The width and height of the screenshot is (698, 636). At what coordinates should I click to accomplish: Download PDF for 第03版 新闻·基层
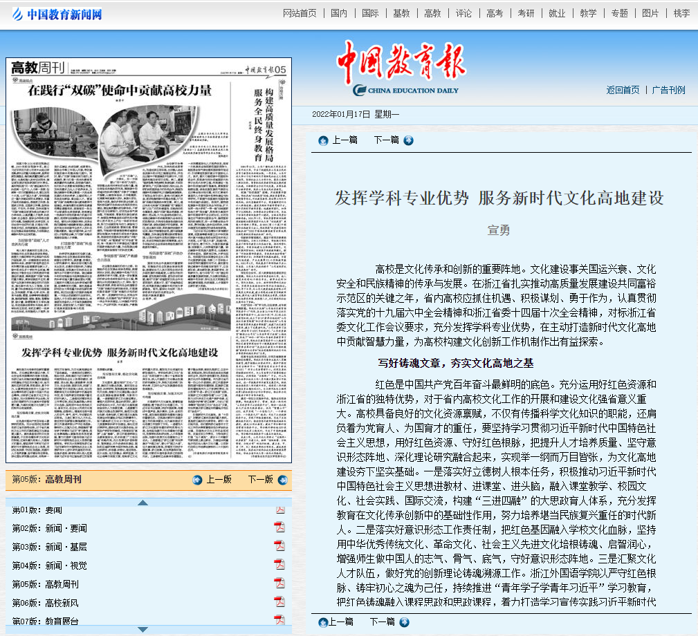[x=279, y=546]
